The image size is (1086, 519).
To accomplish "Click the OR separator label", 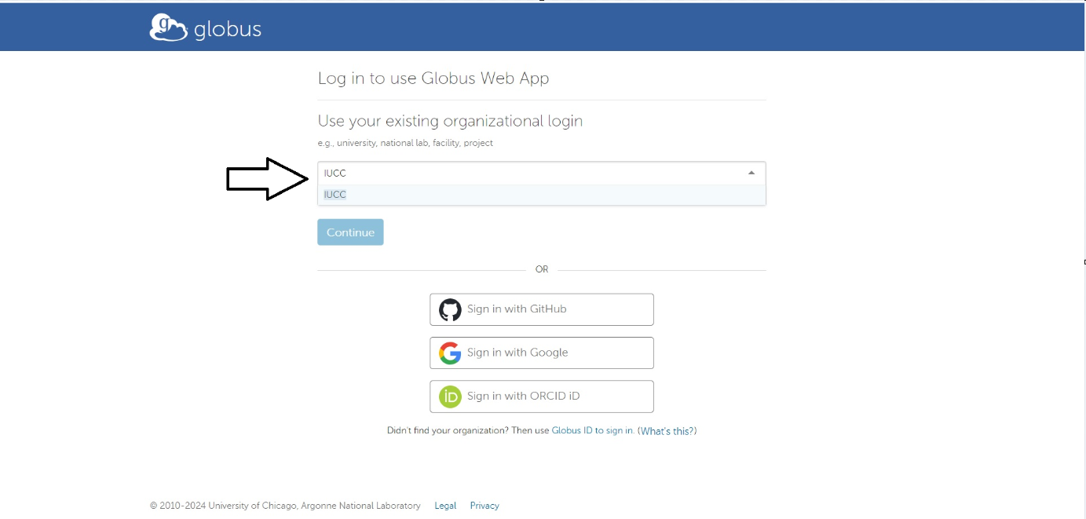I will click(x=542, y=269).
